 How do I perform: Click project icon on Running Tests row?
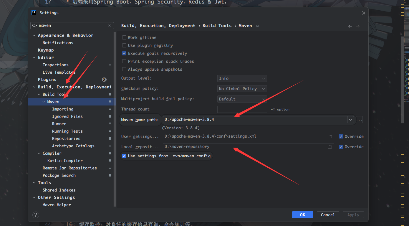tap(110, 131)
